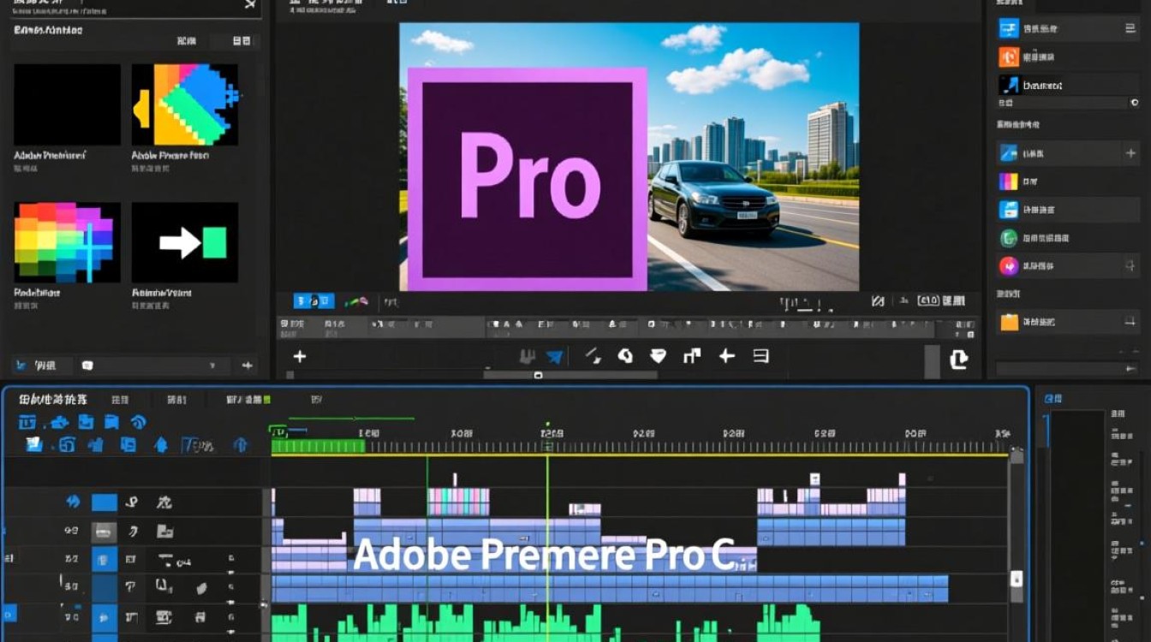The image size is (1151, 642).
Task: Switch to the timeline tab with the green marker
Action: 248,400
